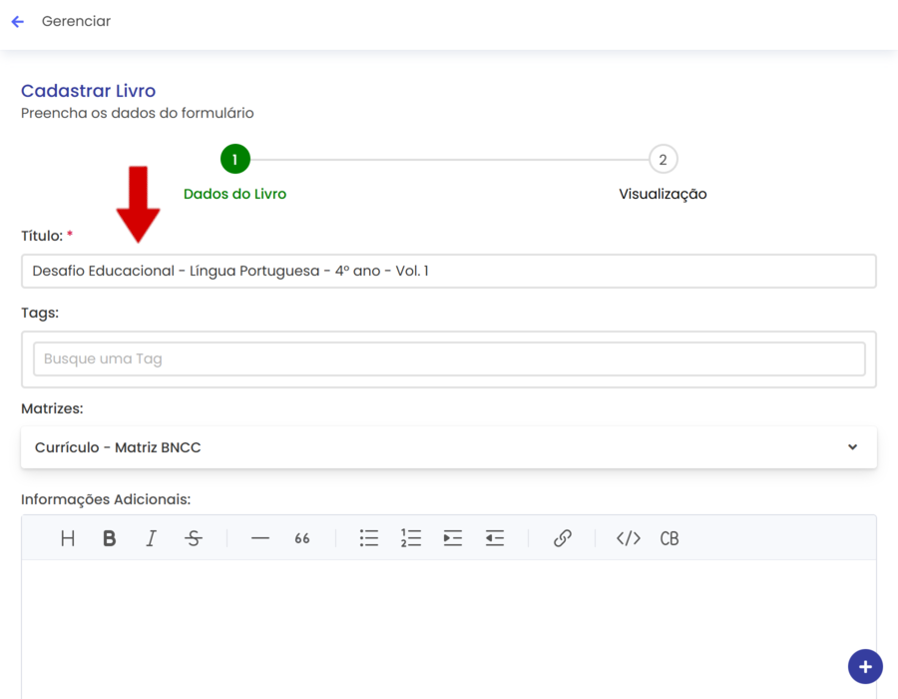The width and height of the screenshot is (898, 699).
Task: Go to step 2 Visualização
Action: pos(663,160)
